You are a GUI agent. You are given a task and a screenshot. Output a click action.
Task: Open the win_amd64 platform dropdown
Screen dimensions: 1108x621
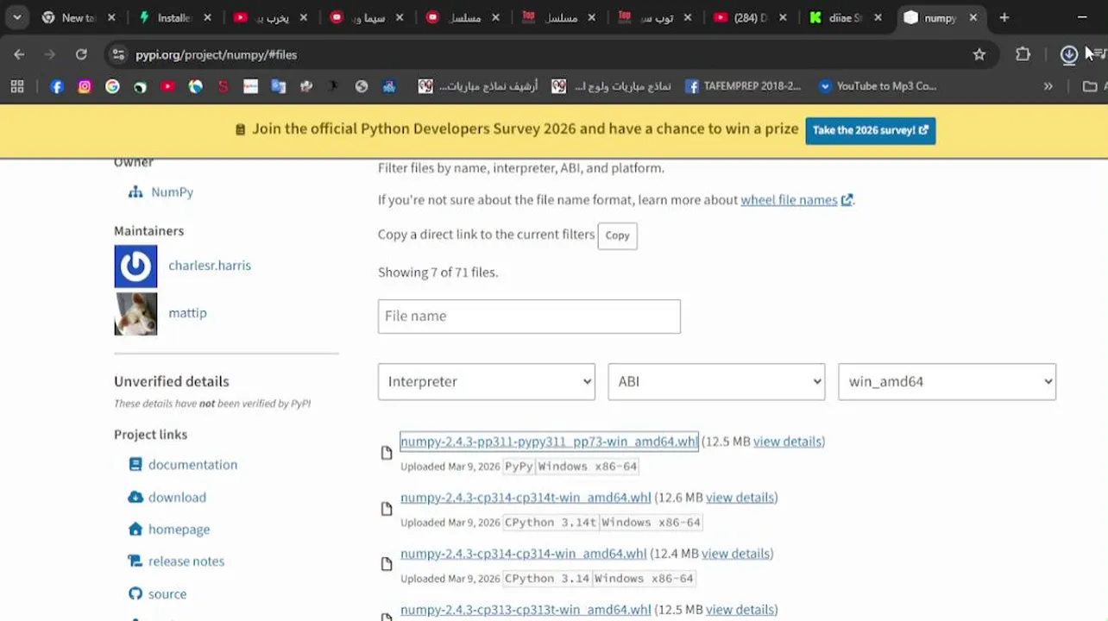click(x=947, y=381)
